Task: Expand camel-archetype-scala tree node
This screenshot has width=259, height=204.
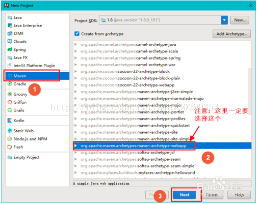Action: [x=76, y=51]
